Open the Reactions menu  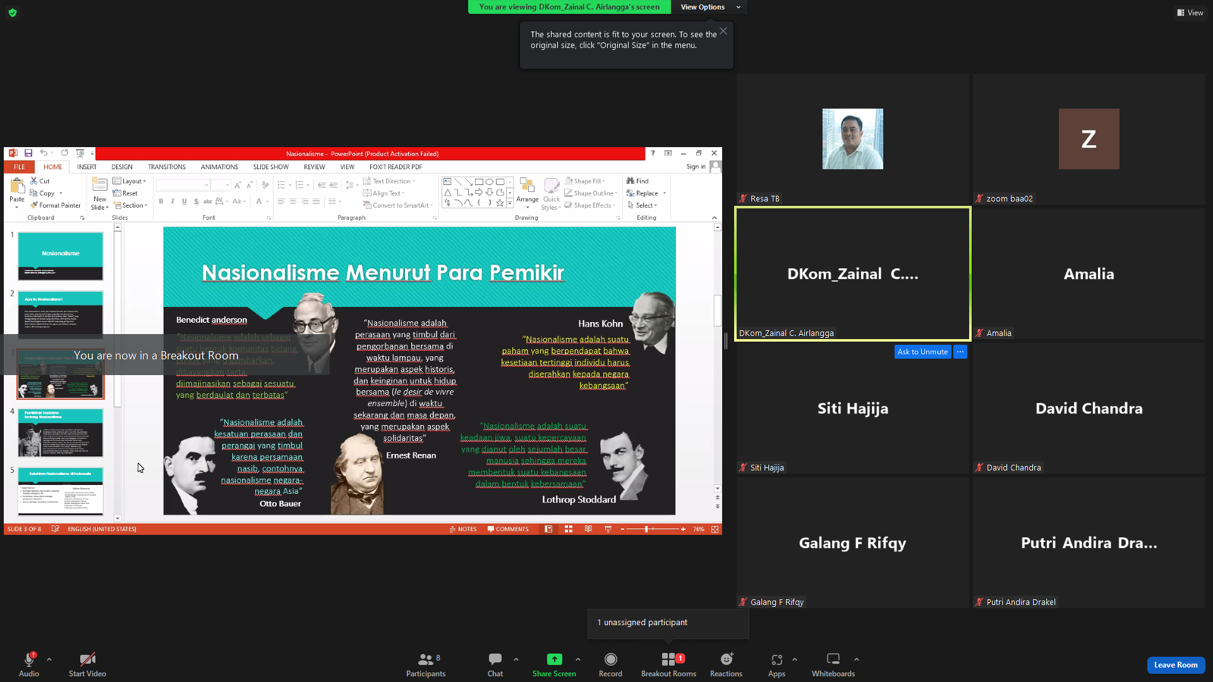click(x=726, y=664)
